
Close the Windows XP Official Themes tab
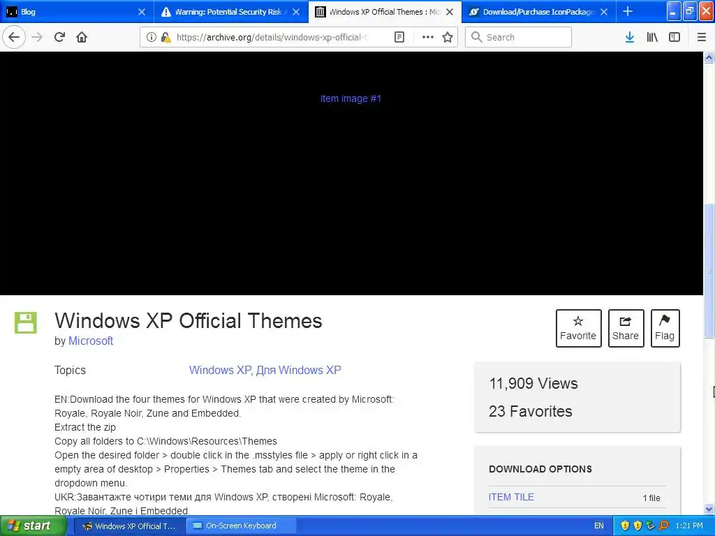point(450,12)
